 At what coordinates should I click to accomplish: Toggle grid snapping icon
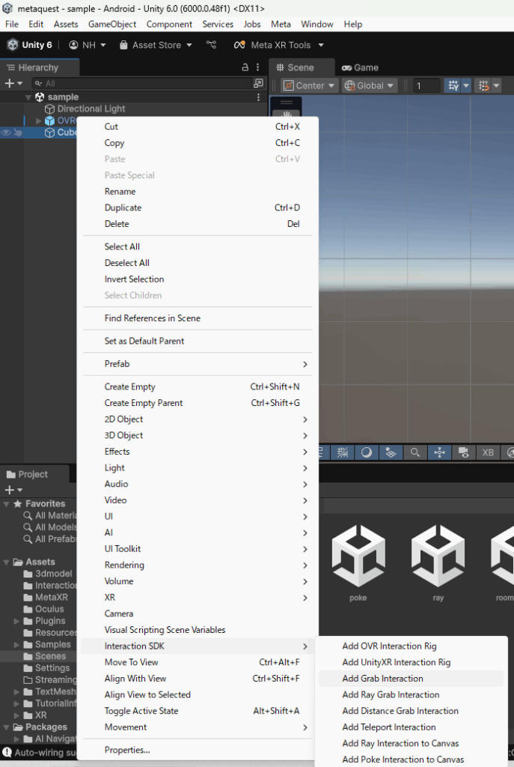(483, 85)
